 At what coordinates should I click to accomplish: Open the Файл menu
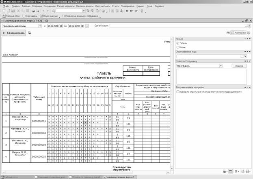(6, 6)
